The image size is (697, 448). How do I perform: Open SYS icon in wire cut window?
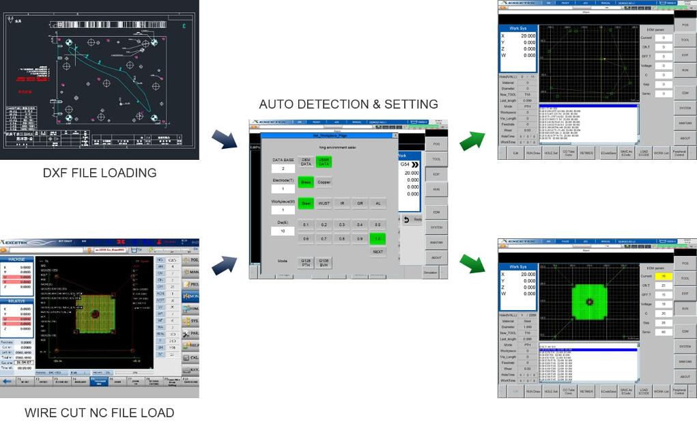190,321
